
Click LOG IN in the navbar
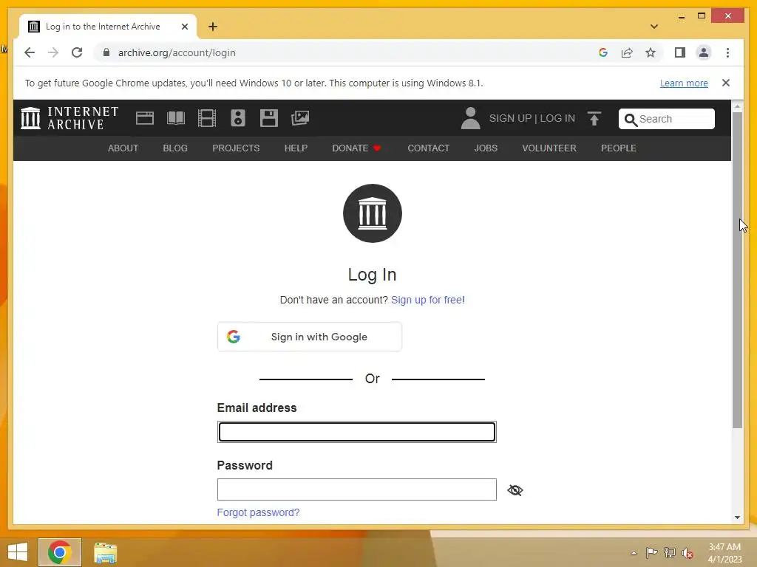click(x=557, y=118)
